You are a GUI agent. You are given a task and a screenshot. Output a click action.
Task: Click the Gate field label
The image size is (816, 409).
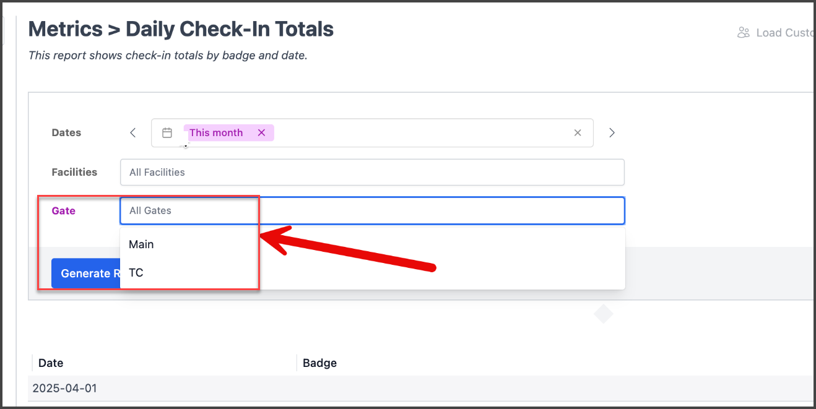tap(64, 210)
